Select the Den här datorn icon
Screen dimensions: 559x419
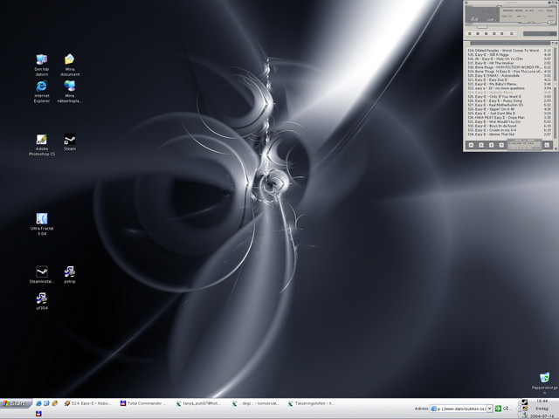click(41, 59)
